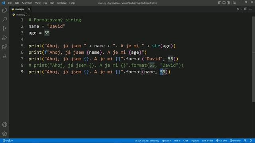Expand the run button dropdown arrow
The width and height of the screenshot is (255, 143).
click(x=241, y=9)
